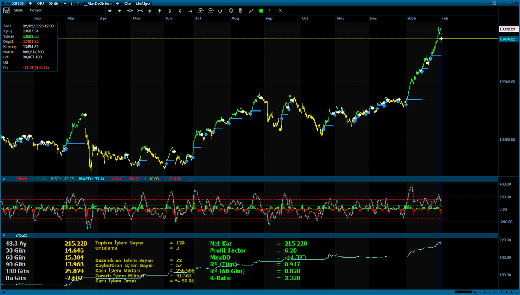
Task: Click the Sep label on time axis
Action: tap(269, 19)
